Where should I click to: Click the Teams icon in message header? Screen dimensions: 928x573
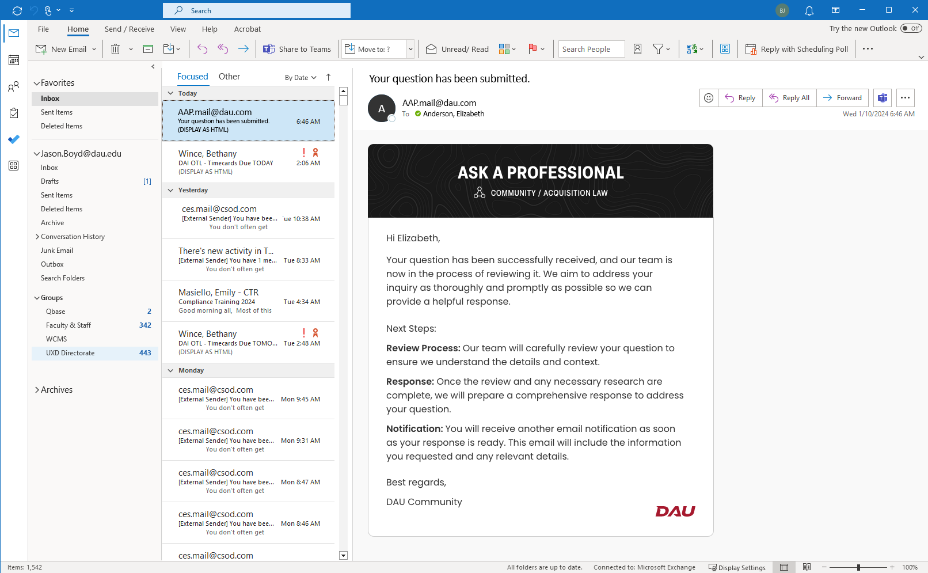coord(882,98)
